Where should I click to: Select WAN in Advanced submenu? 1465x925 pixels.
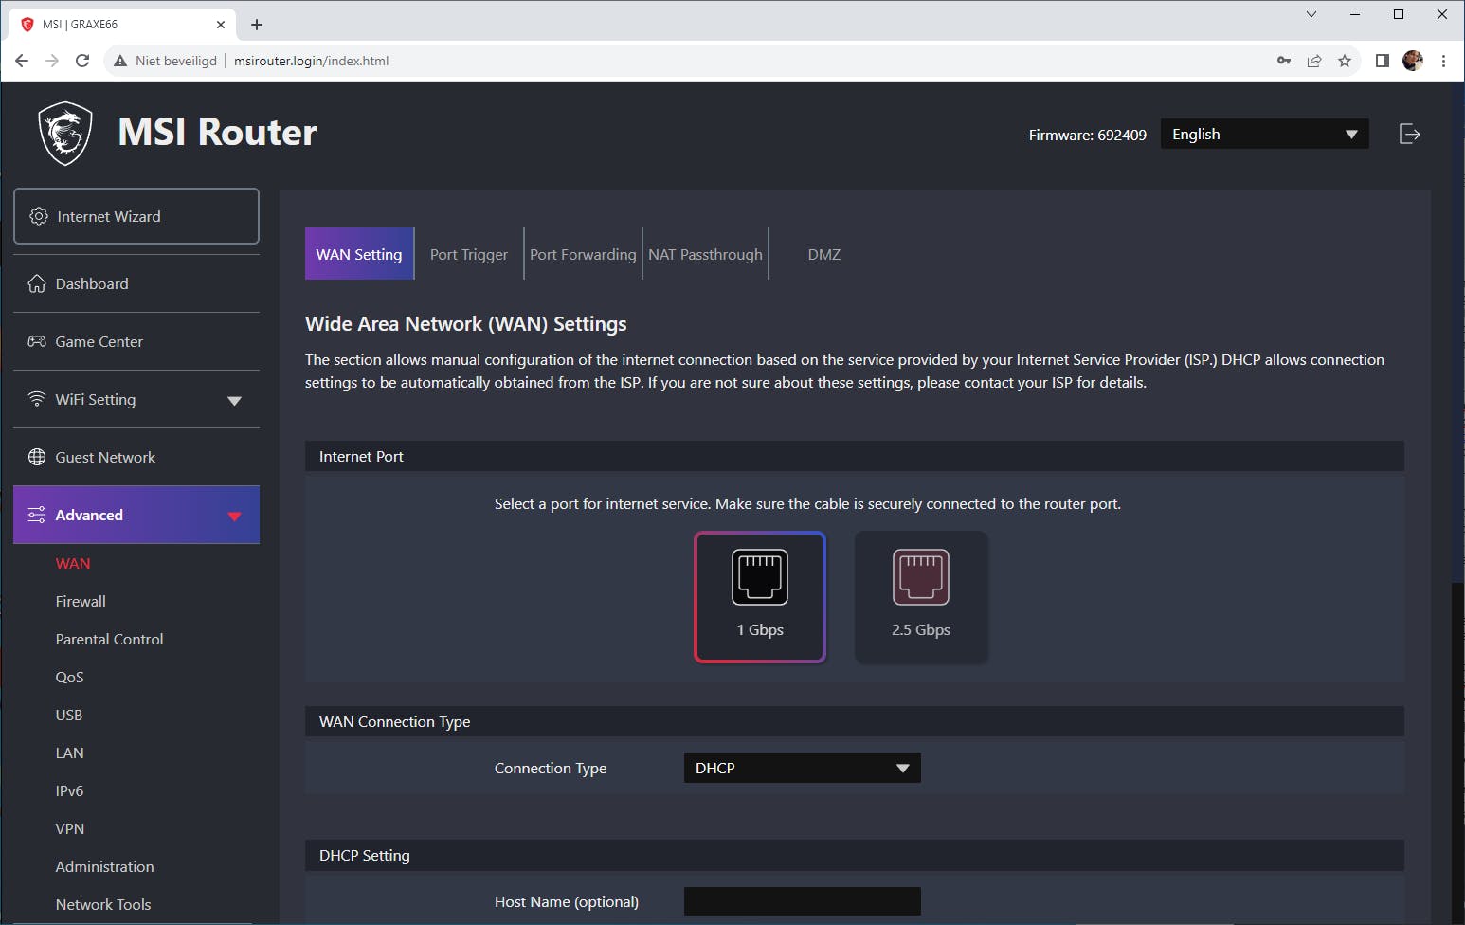[73, 563]
